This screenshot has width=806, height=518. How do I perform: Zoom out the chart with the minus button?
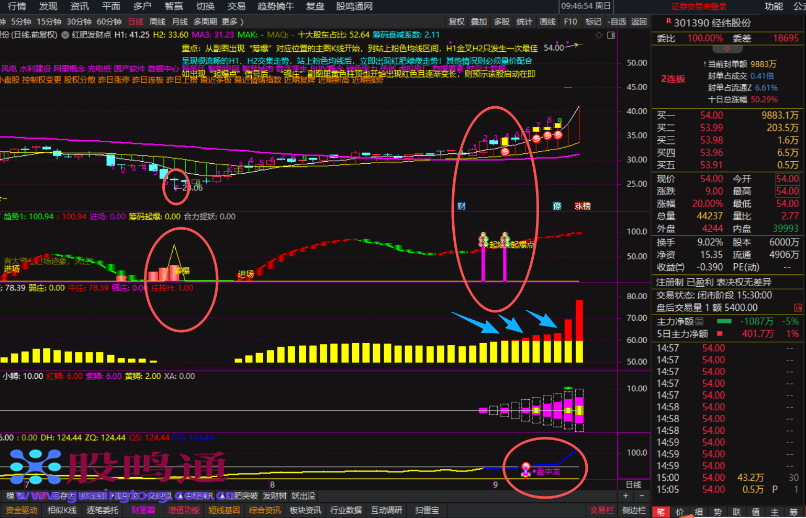click(x=642, y=496)
